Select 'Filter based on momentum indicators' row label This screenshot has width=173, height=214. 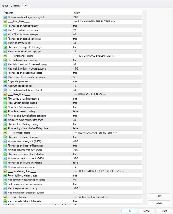pyautogui.click(x=26, y=154)
